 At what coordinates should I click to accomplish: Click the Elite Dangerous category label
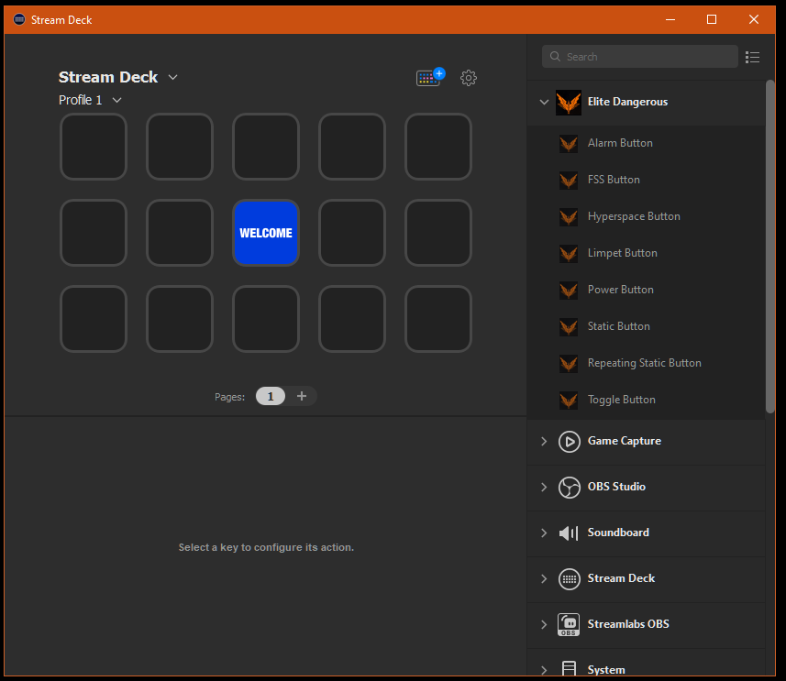(x=627, y=102)
